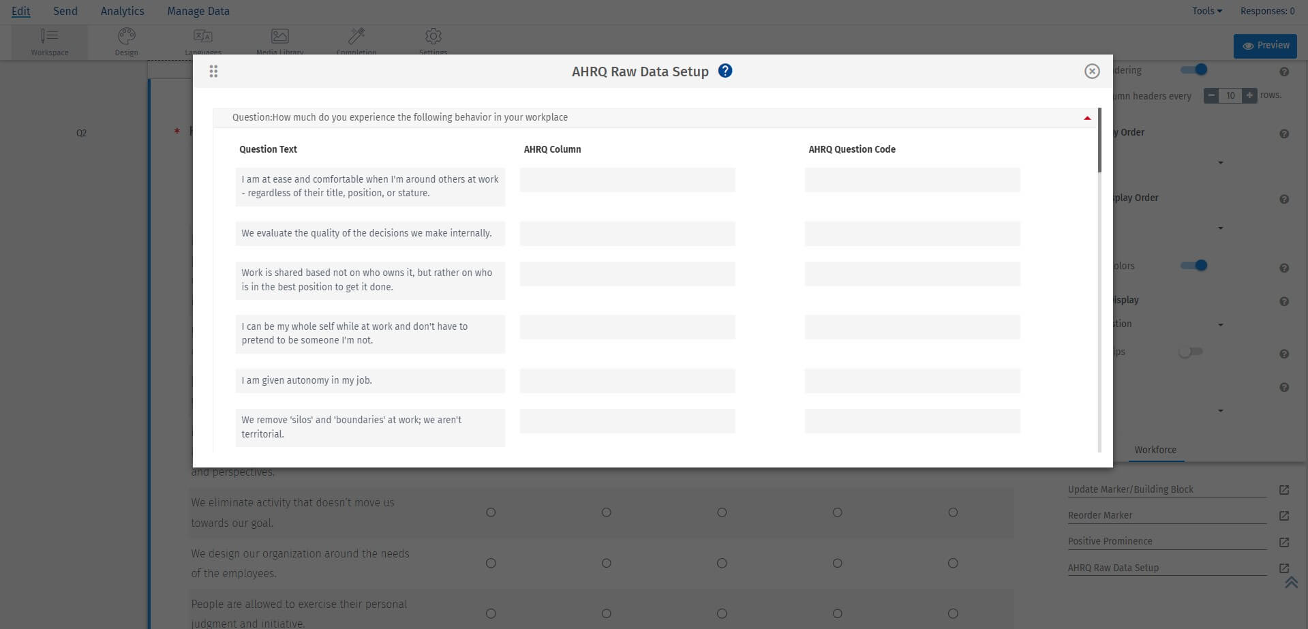
Task: Turn off the 'colors' toggle in the sidebar
Action: click(1194, 265)
